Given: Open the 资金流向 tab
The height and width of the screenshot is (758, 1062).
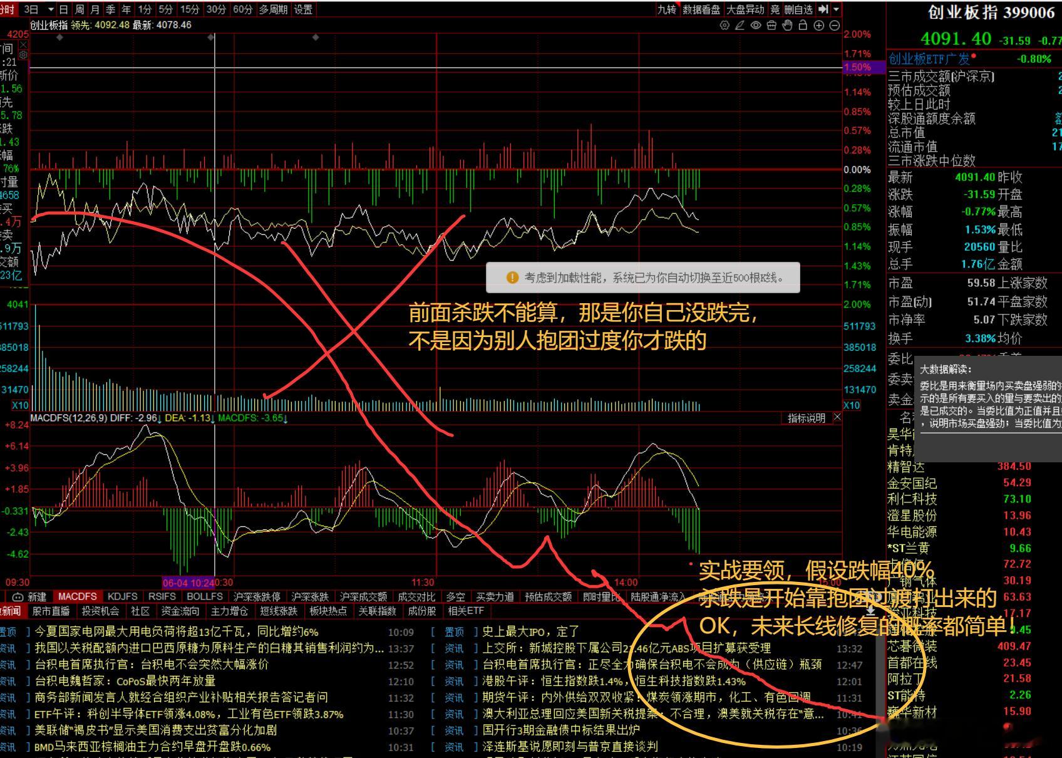Looking at the screenshot, I should (180, 611).
